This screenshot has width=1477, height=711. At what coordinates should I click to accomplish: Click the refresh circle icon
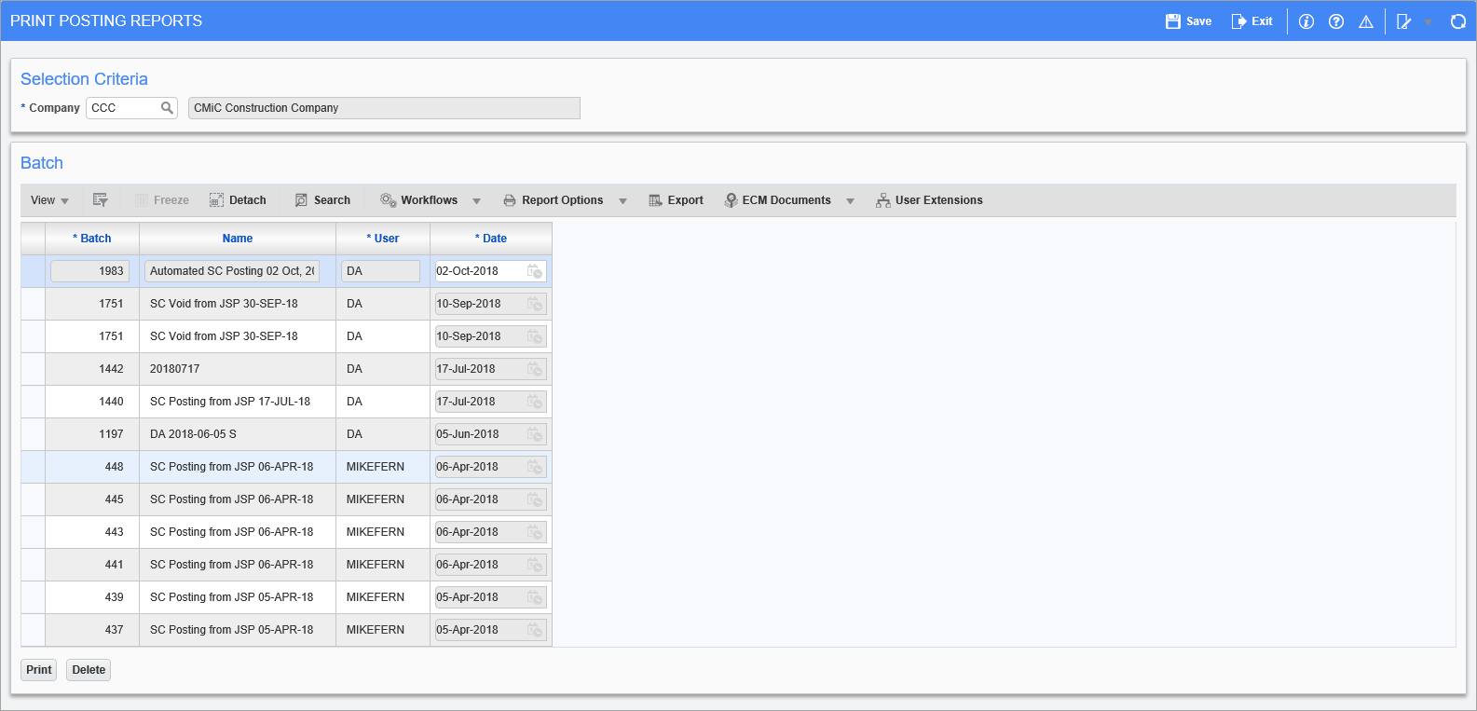click(1458, 21)
